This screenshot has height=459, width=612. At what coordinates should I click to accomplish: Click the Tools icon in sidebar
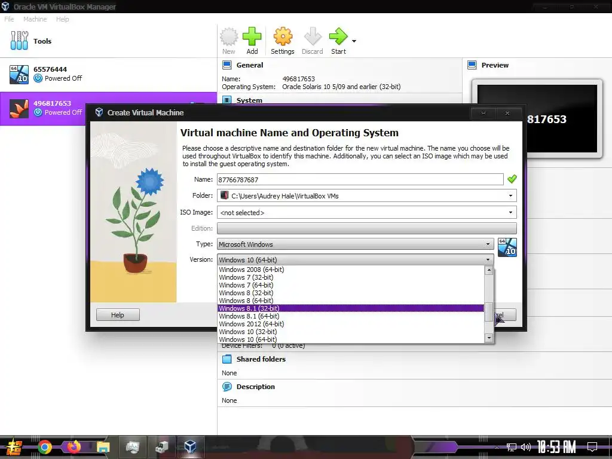[x=19, y=41]
